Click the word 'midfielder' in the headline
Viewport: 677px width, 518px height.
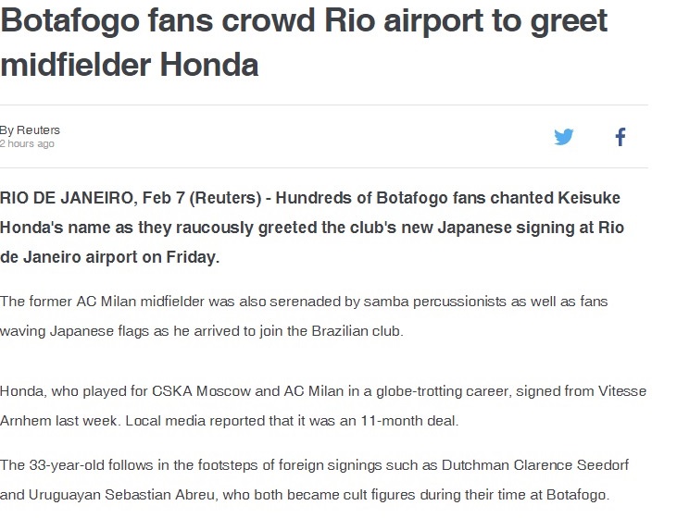[x=76, y=65]
